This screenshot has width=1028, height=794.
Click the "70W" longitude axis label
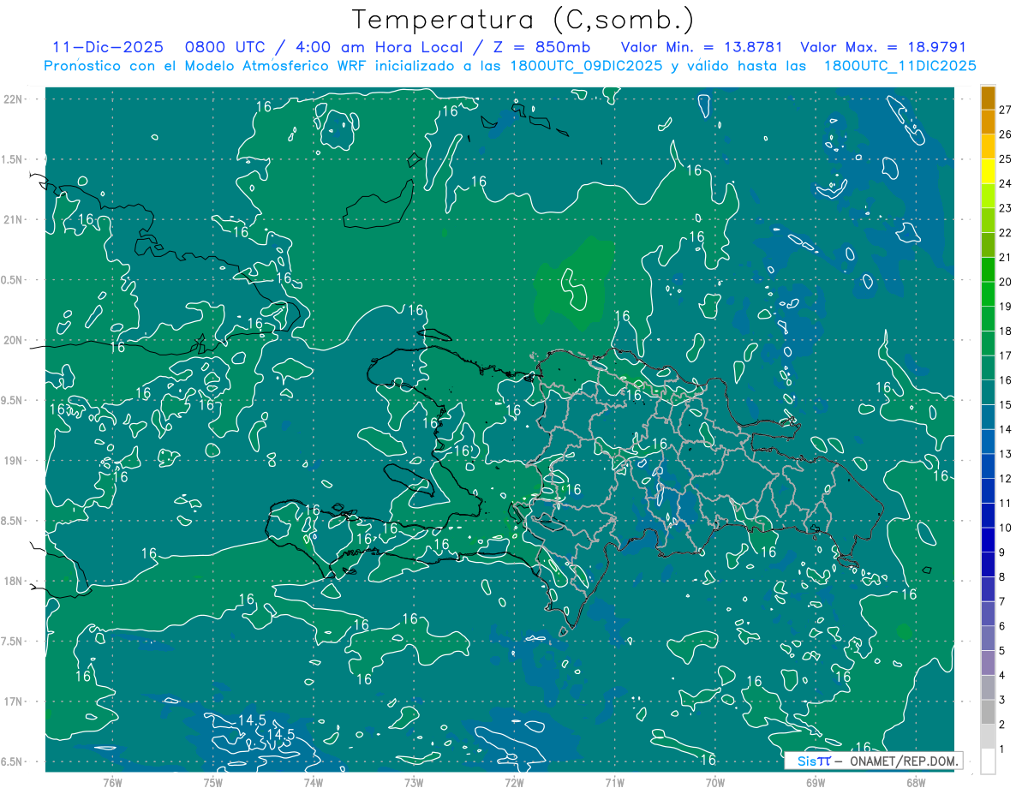pyautogui.click(x=715, y=782)
